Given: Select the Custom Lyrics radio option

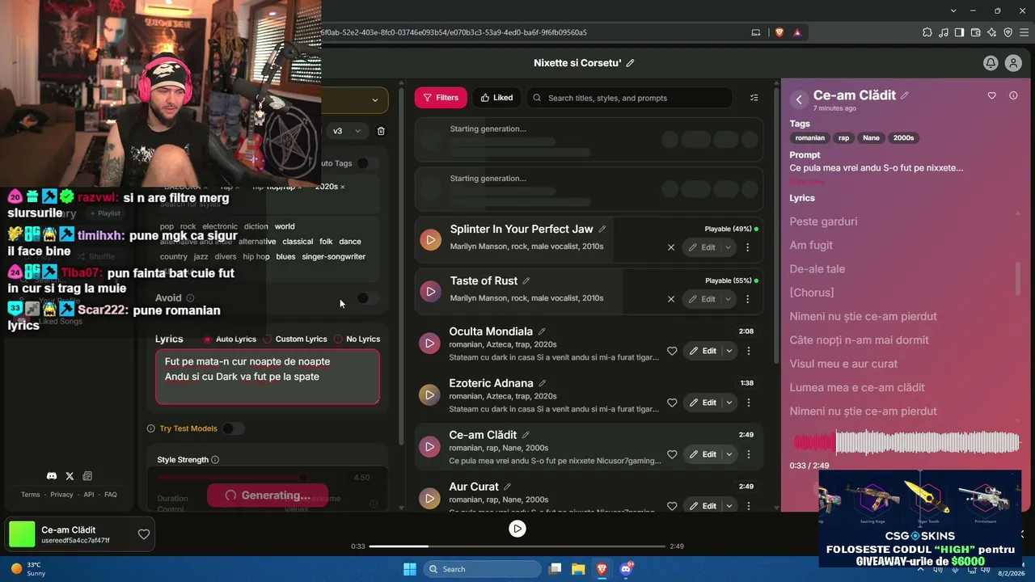Looking at the screenshot, I should (x=268, y=339).
